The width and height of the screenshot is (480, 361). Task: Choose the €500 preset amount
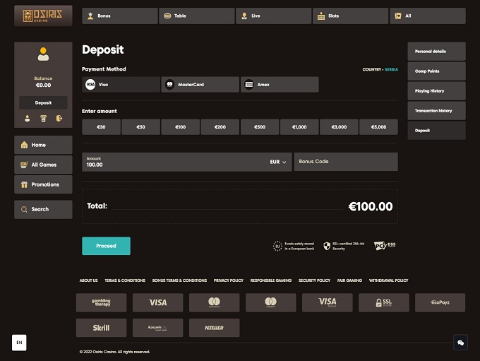pyautogui.click(x=260, y=127)
